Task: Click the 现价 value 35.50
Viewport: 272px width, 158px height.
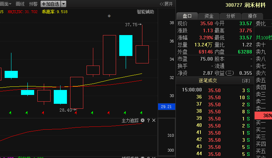Action: tap(206, 23)
